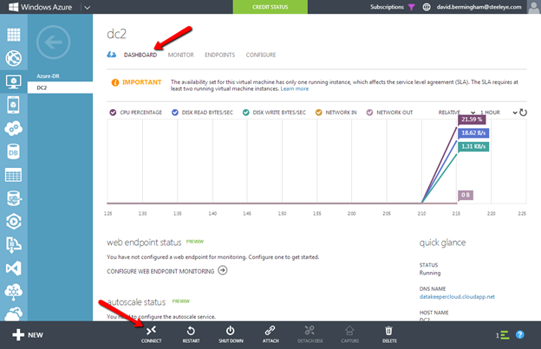The width and height of the screenshot is (541, 349).
Task: Click the Connect icon in bottom bar
Action: (x=151, y=330)
